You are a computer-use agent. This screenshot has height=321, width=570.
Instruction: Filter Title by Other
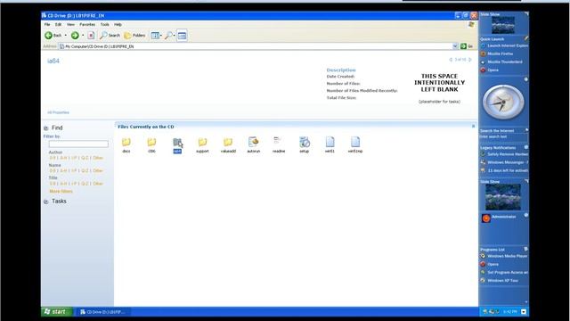click(98, 184)
